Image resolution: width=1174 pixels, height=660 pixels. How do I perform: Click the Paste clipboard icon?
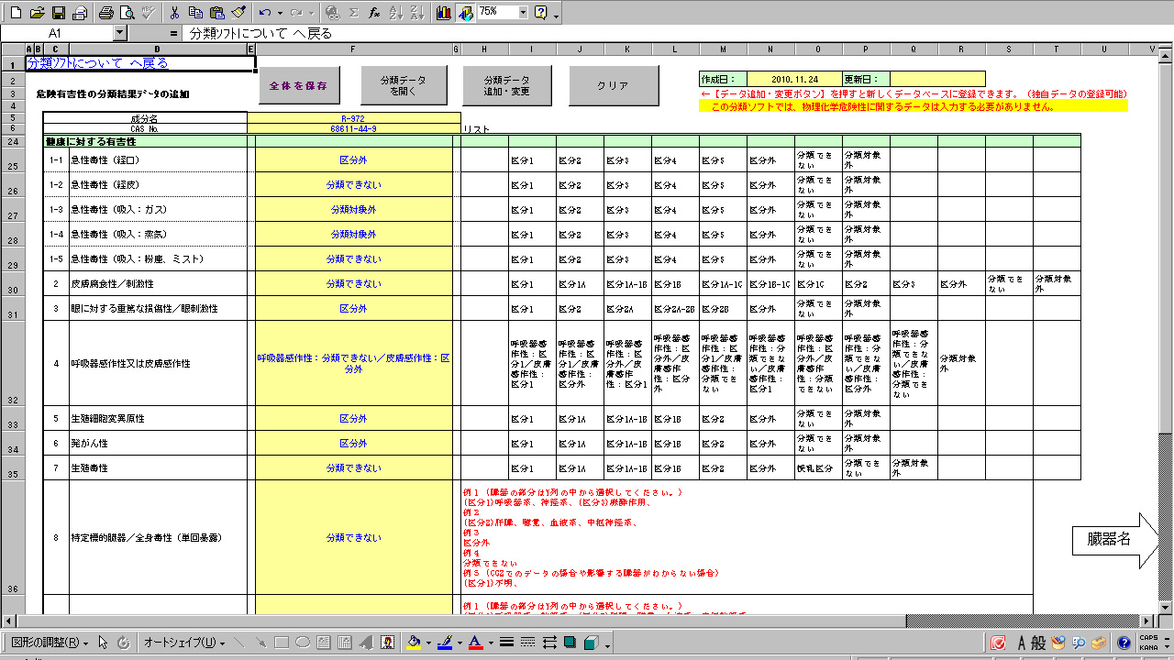pyautogui.click(x=216, y=13)
